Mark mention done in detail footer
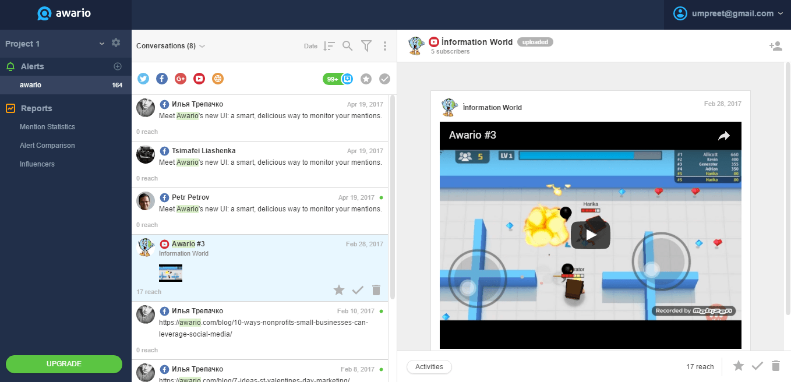 pyautogui.click(x=757, y=366)
